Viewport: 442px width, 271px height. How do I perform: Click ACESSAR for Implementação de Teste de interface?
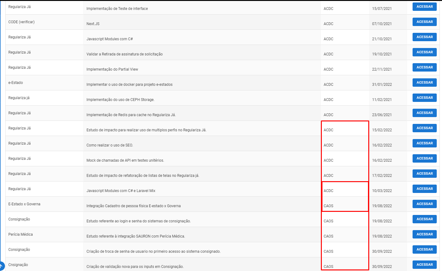point(424,7)
